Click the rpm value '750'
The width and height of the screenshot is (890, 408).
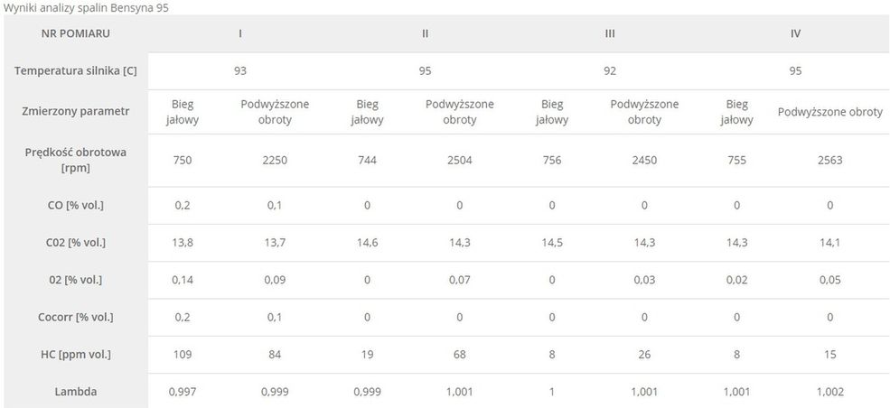(x=183, y=161)
